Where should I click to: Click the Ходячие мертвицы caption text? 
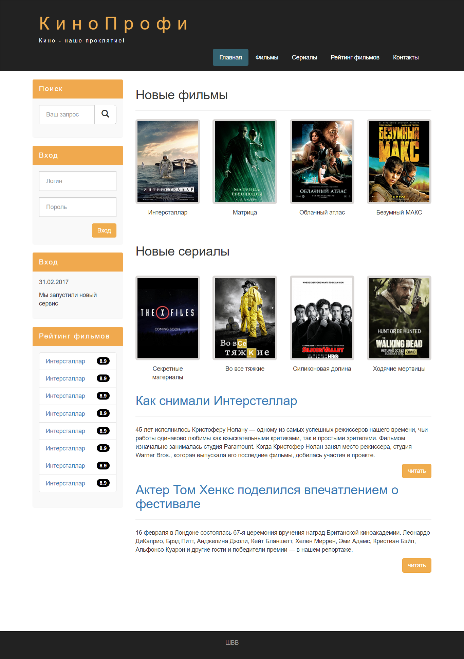pos(399,369)
